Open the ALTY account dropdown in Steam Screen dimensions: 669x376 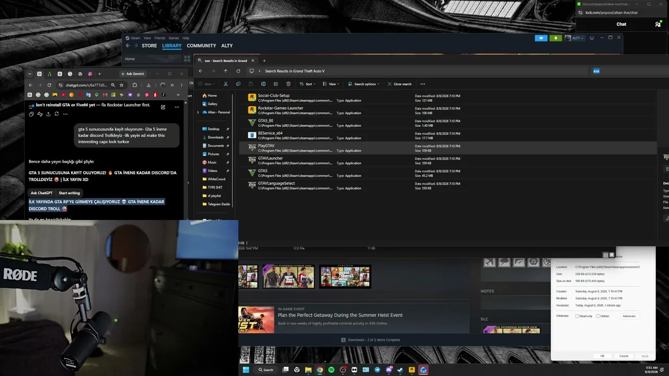coord(579,38)
